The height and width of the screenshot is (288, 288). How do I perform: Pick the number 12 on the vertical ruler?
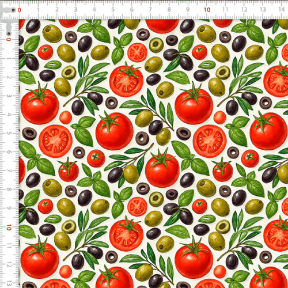(9, 264)
